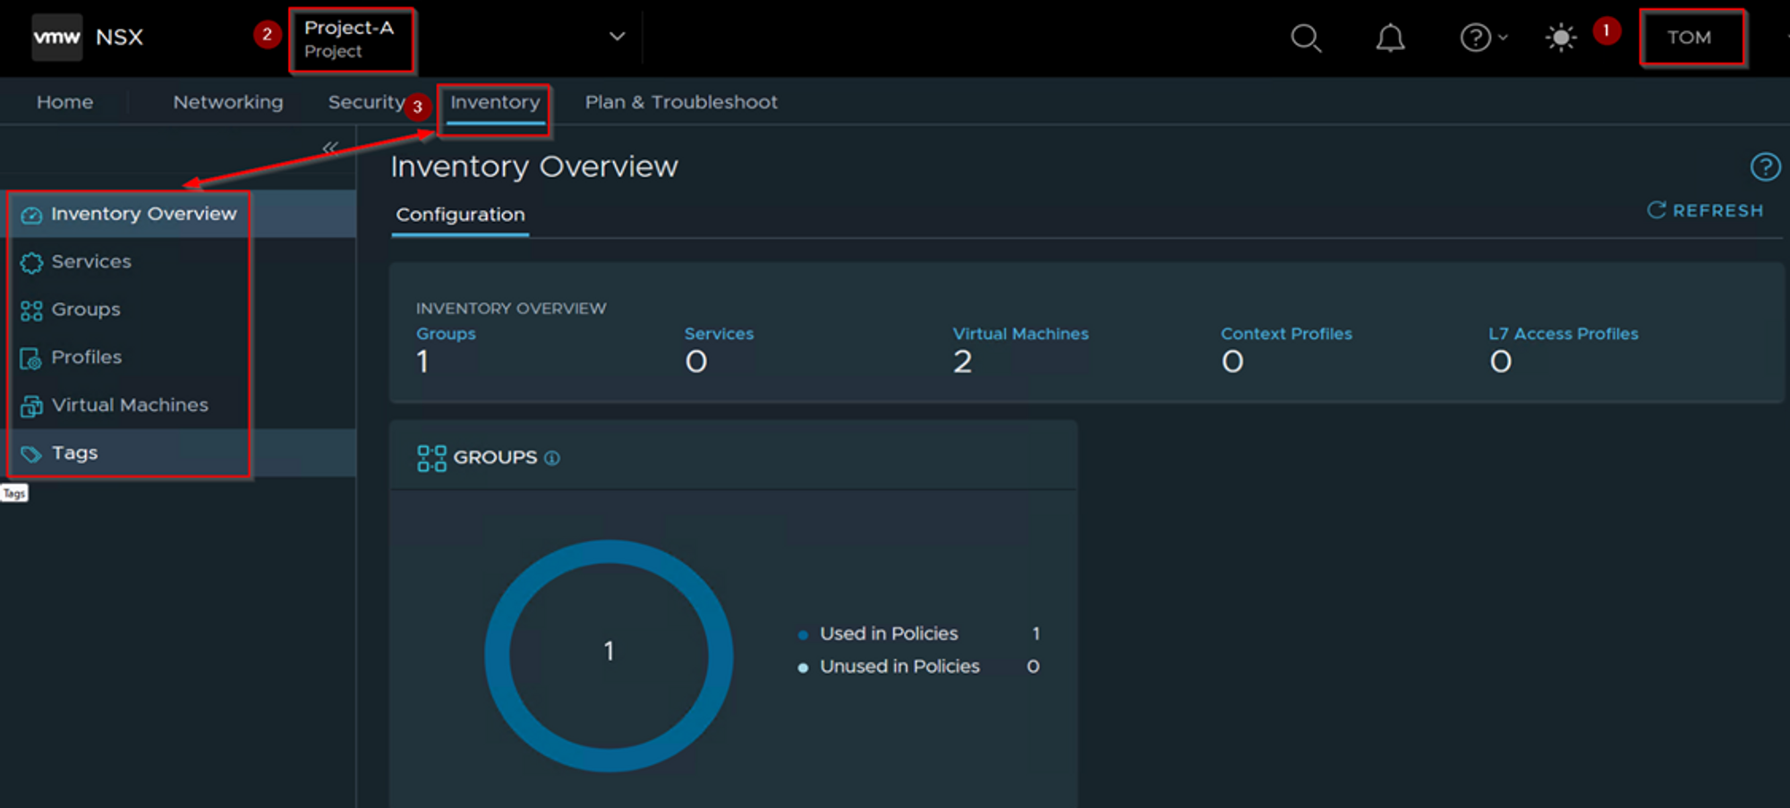
Task: Open the Networking tab
Action: 227,102
